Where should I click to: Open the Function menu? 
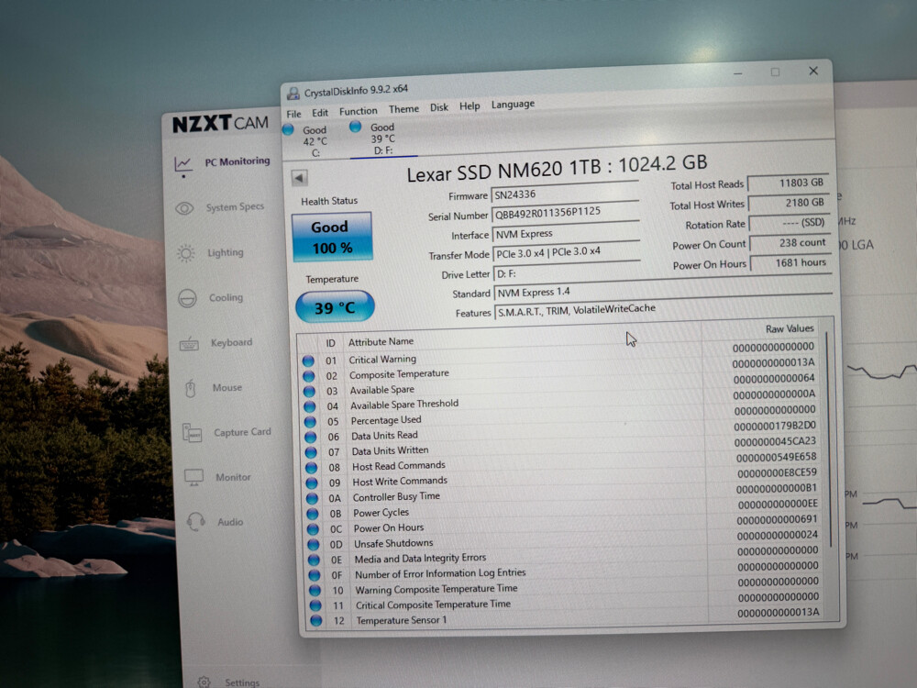tap(359, 111)
